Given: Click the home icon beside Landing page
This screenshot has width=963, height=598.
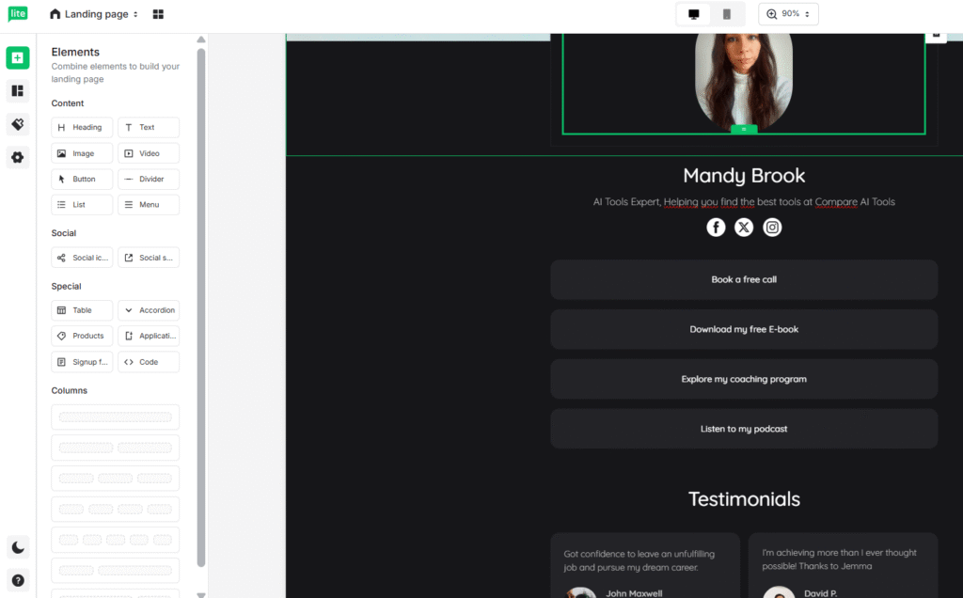Looking at the screenshot, I should click(x=55, y=13).
